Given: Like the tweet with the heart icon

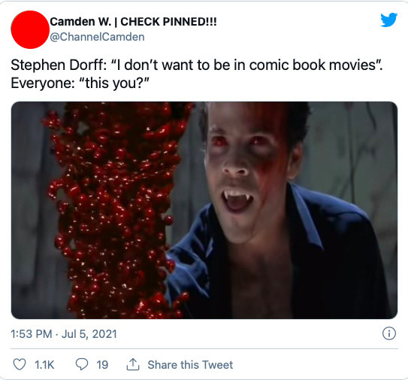Looking at the screenshot, I should (20, 364).
